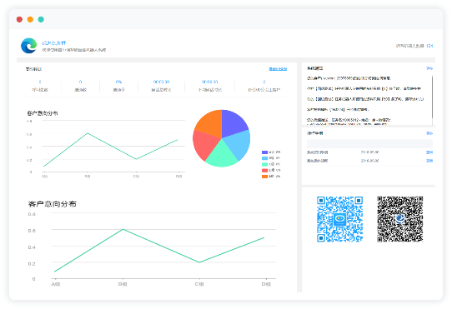Click the 0.6 peak point on large line chart
Image resolution: width=452 pixels, height=309 pixels.
pos(123,229)
